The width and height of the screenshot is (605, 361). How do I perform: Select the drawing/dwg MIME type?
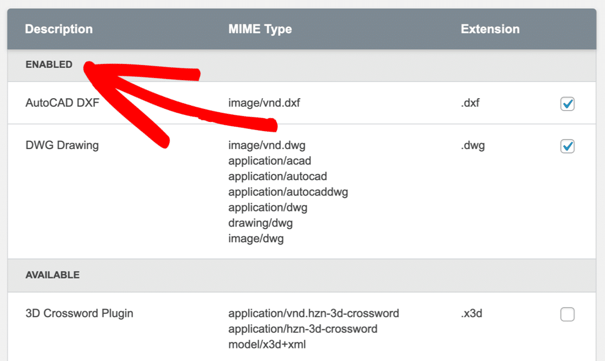tap(260, 223)
